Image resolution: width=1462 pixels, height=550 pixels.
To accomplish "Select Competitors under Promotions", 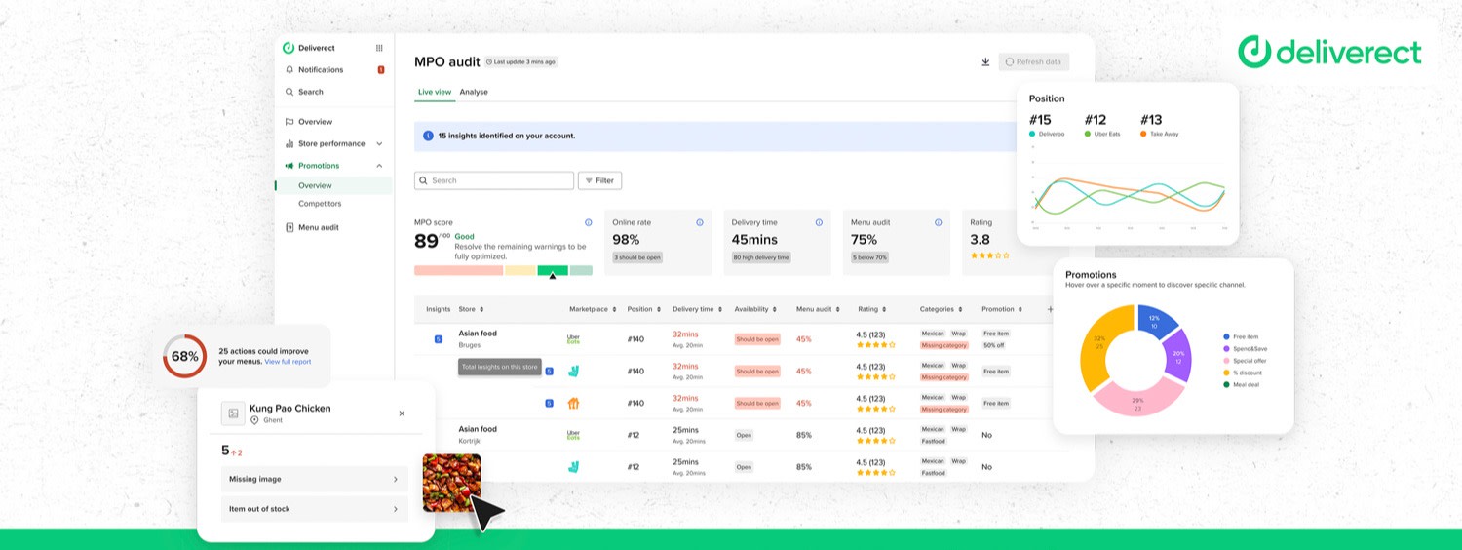I will pos(320,204).
